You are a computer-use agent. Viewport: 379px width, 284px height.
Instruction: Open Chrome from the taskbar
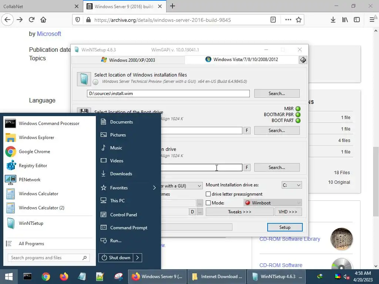click(x=46, y=277)
